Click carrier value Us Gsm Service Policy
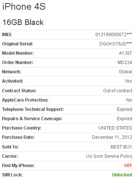Screen dimensions: 134x179 109,156
